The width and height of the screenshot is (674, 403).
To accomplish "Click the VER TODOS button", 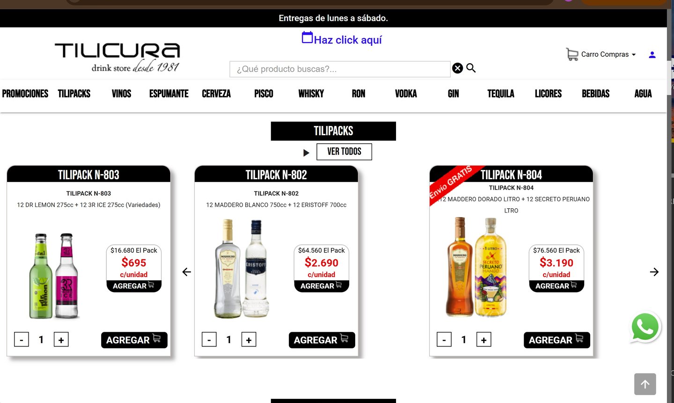I will (344, 152).
